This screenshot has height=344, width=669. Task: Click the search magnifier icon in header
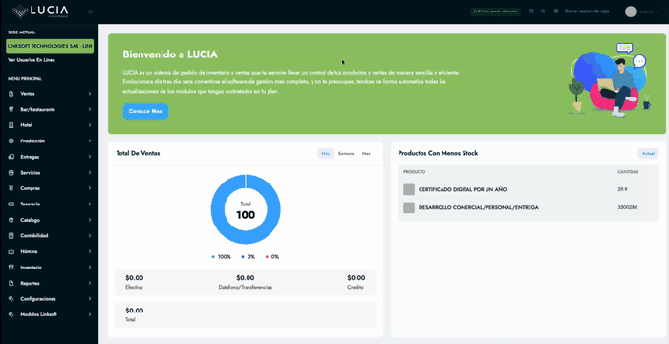tap(543, 11)
